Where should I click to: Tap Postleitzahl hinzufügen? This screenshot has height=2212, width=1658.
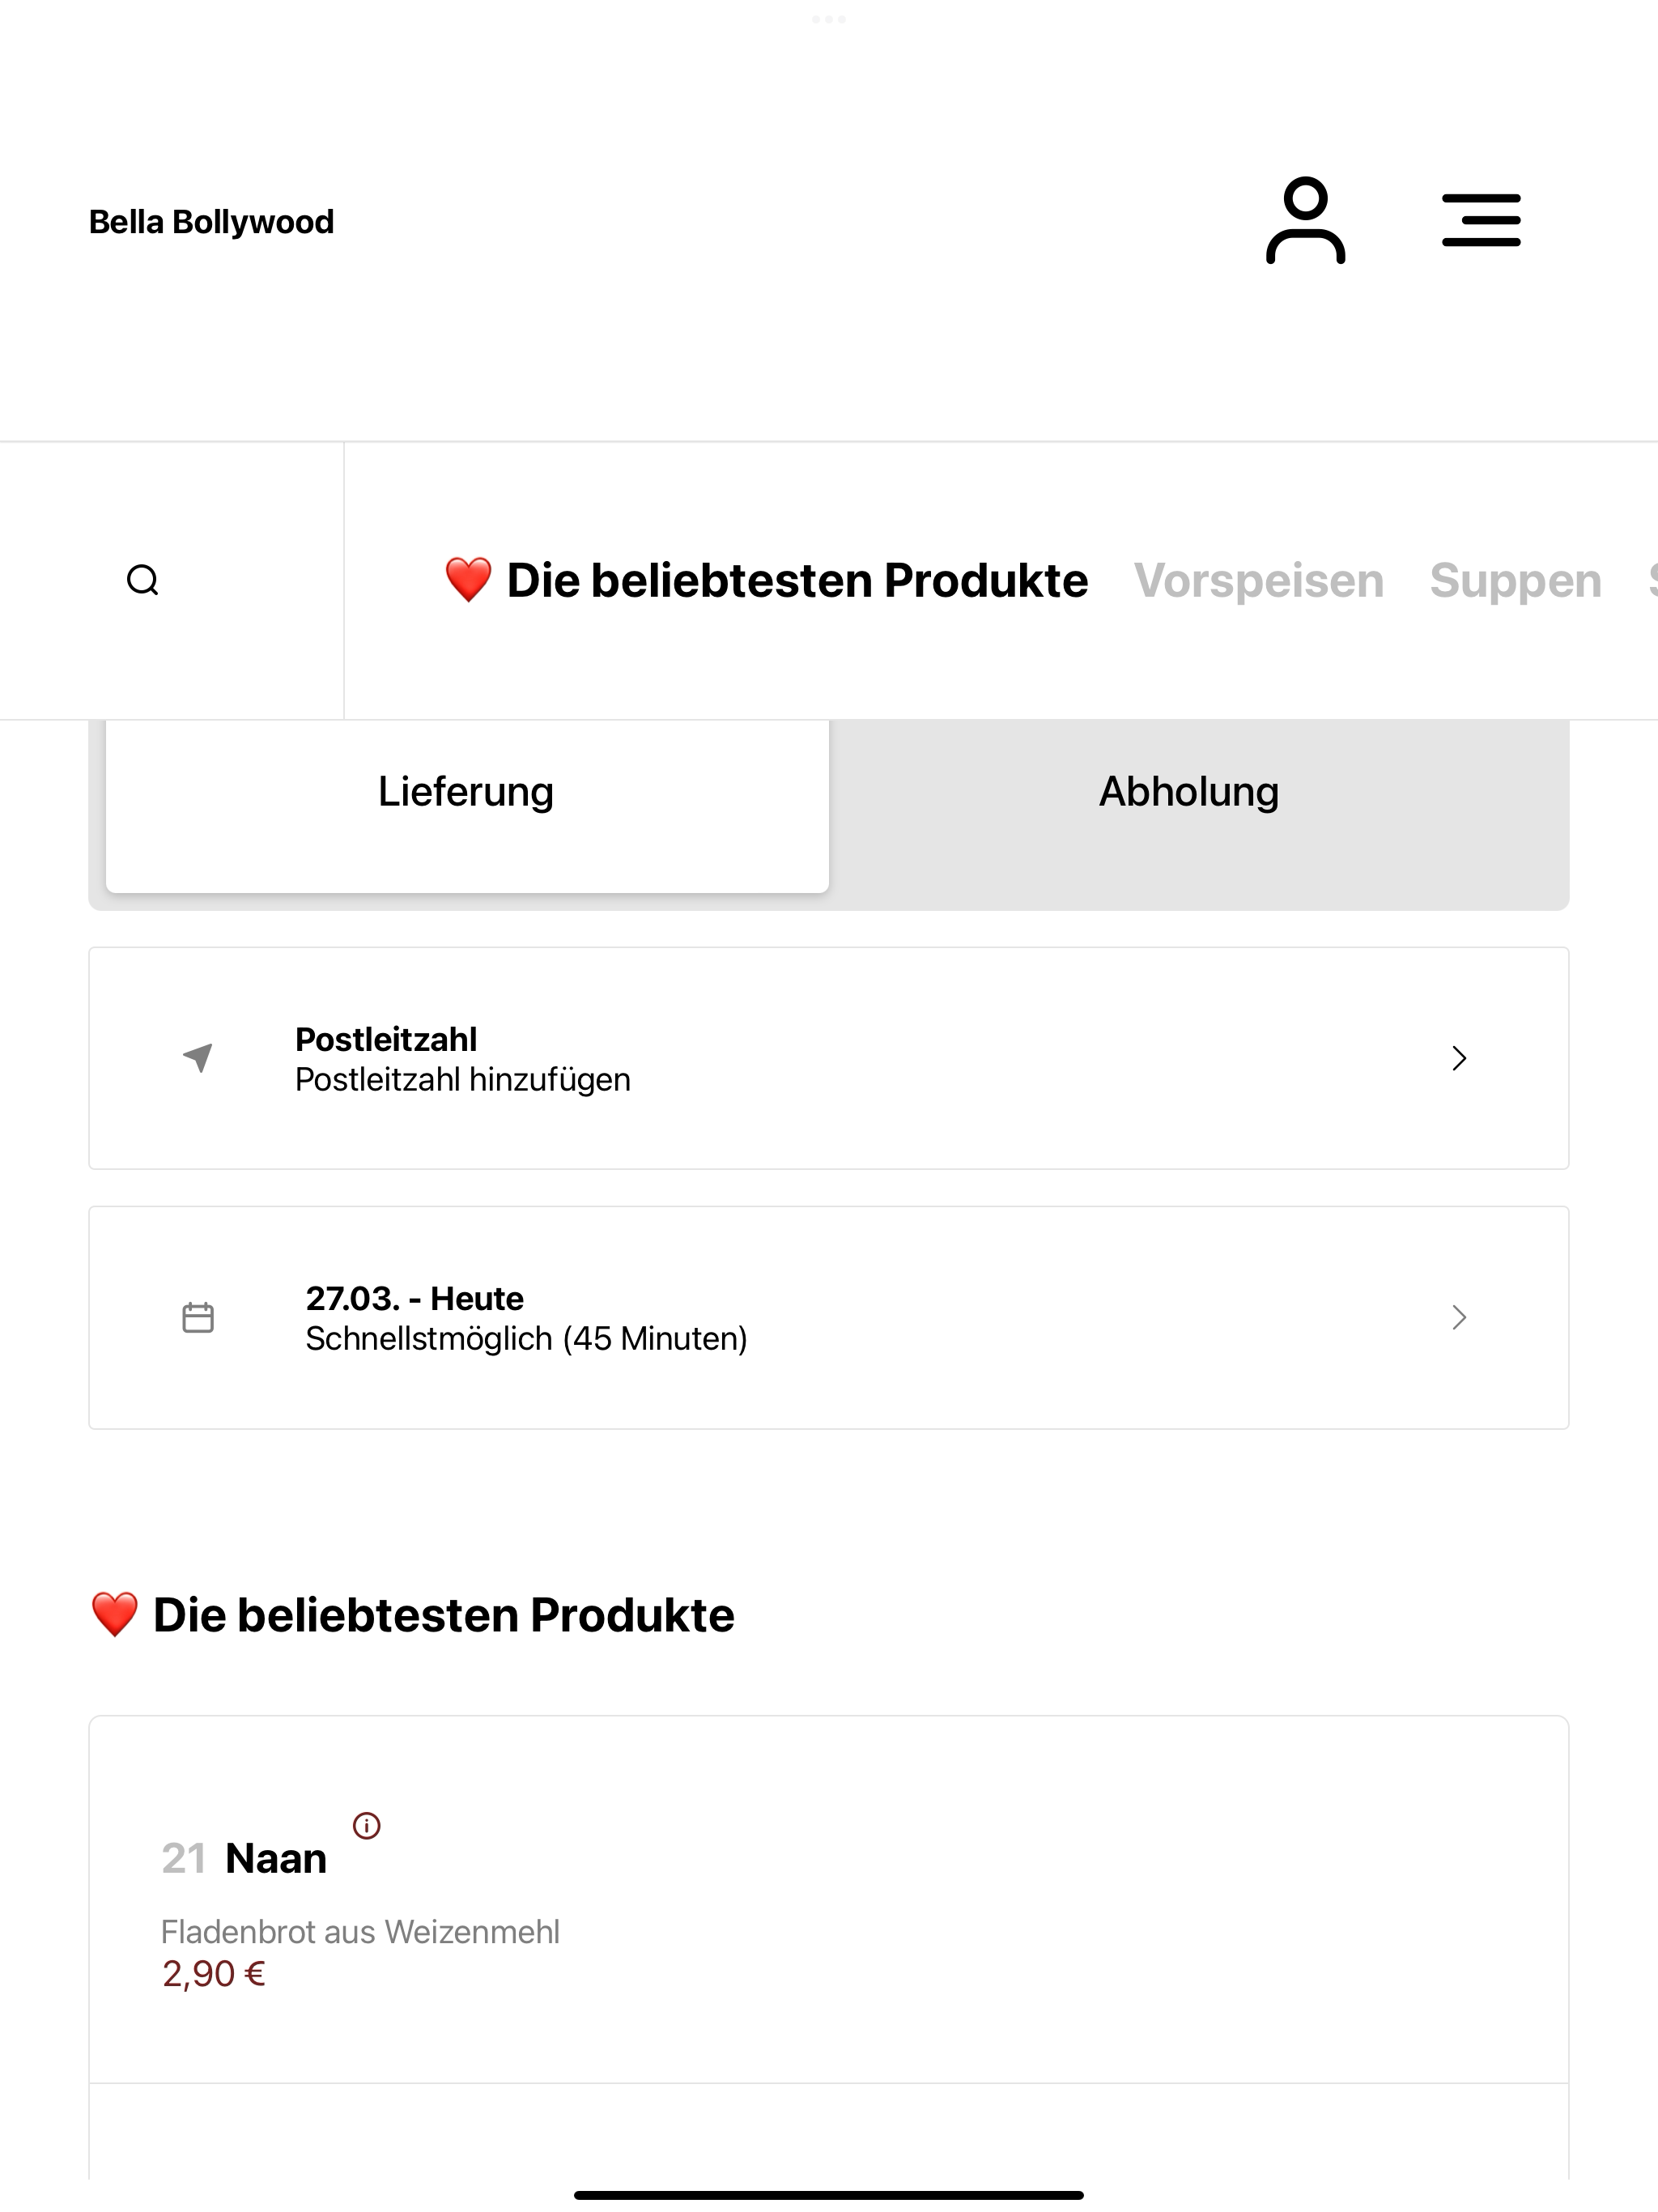(463, 1080)
